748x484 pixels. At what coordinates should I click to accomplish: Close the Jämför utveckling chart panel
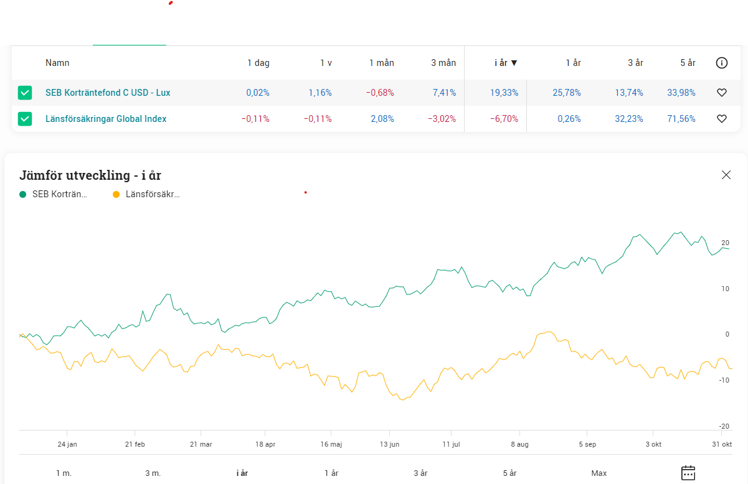pyautogui.click(x=726, y=175)
